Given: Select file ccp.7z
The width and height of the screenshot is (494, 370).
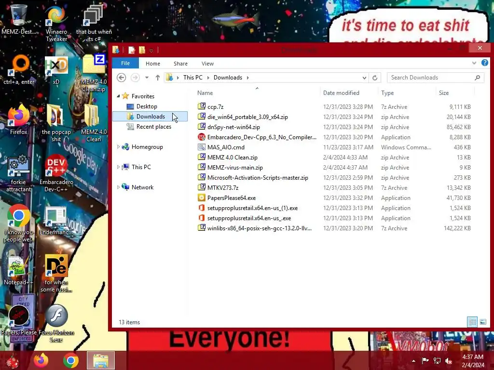Looking at the screenshot, I should 215,106.
